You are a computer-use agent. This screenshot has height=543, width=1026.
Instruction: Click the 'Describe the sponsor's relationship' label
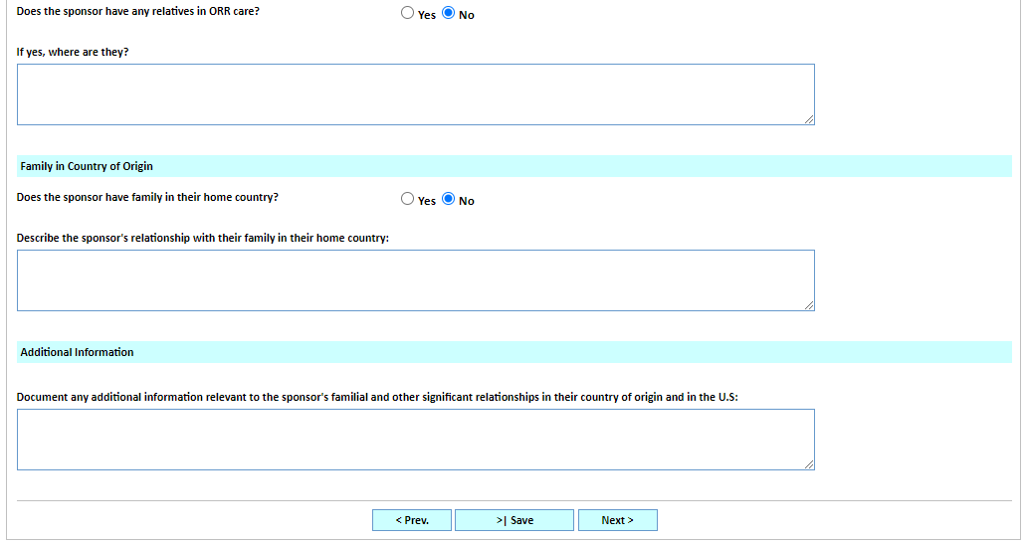click(203, 238)
